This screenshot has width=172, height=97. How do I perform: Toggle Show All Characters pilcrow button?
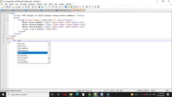63,7
